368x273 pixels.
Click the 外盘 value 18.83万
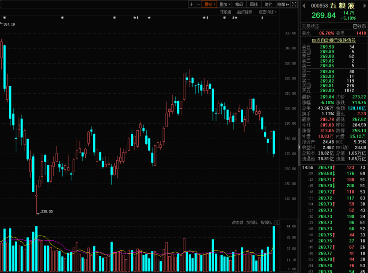click(326, 136)
